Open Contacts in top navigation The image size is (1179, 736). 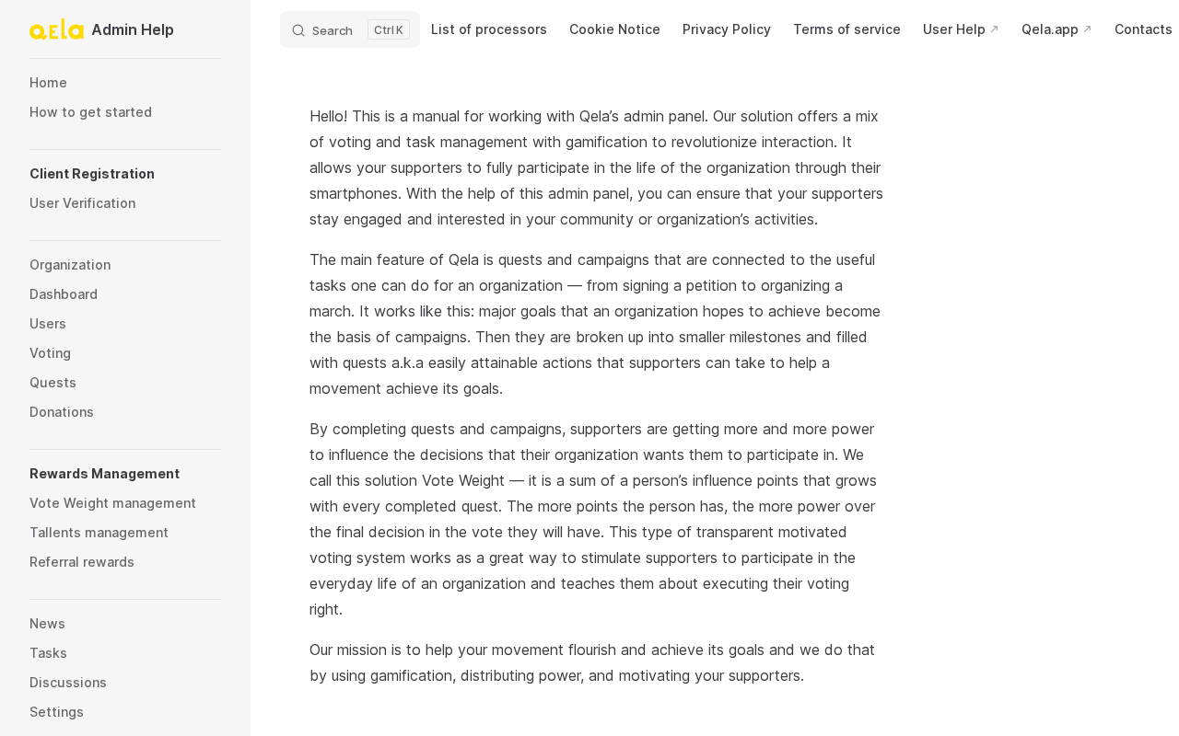(1143, 29)
